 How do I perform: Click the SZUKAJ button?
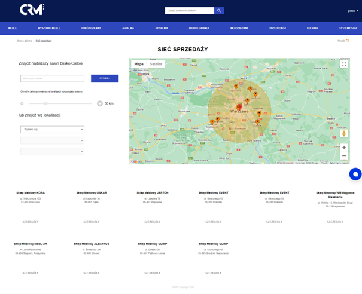(x=105, y=78)
